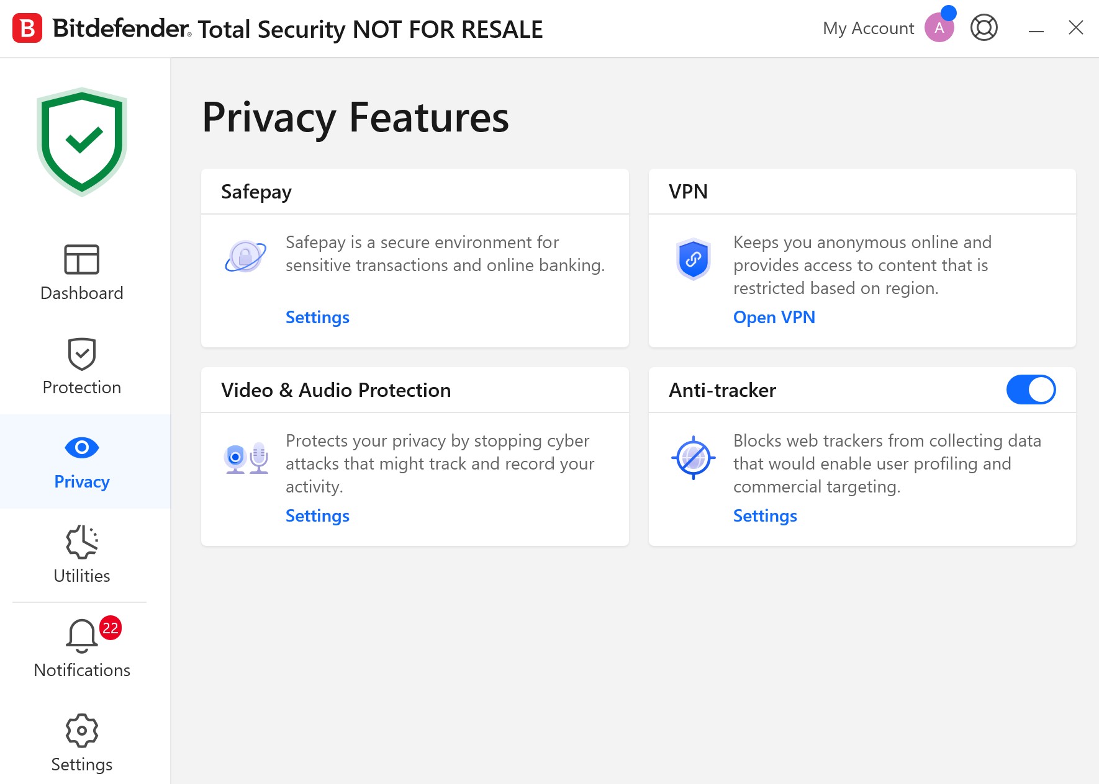
Task: Select the Privacy tab in sidebar
Action: (x=82, y=461)
